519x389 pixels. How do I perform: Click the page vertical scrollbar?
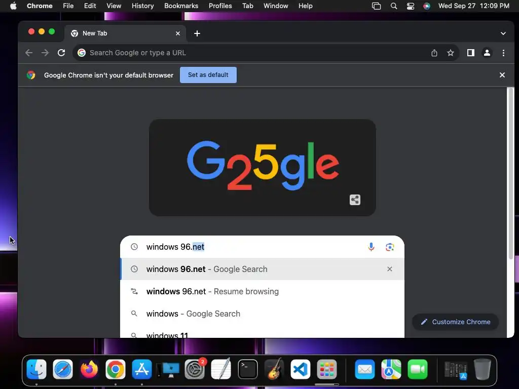tap(511, 174)
